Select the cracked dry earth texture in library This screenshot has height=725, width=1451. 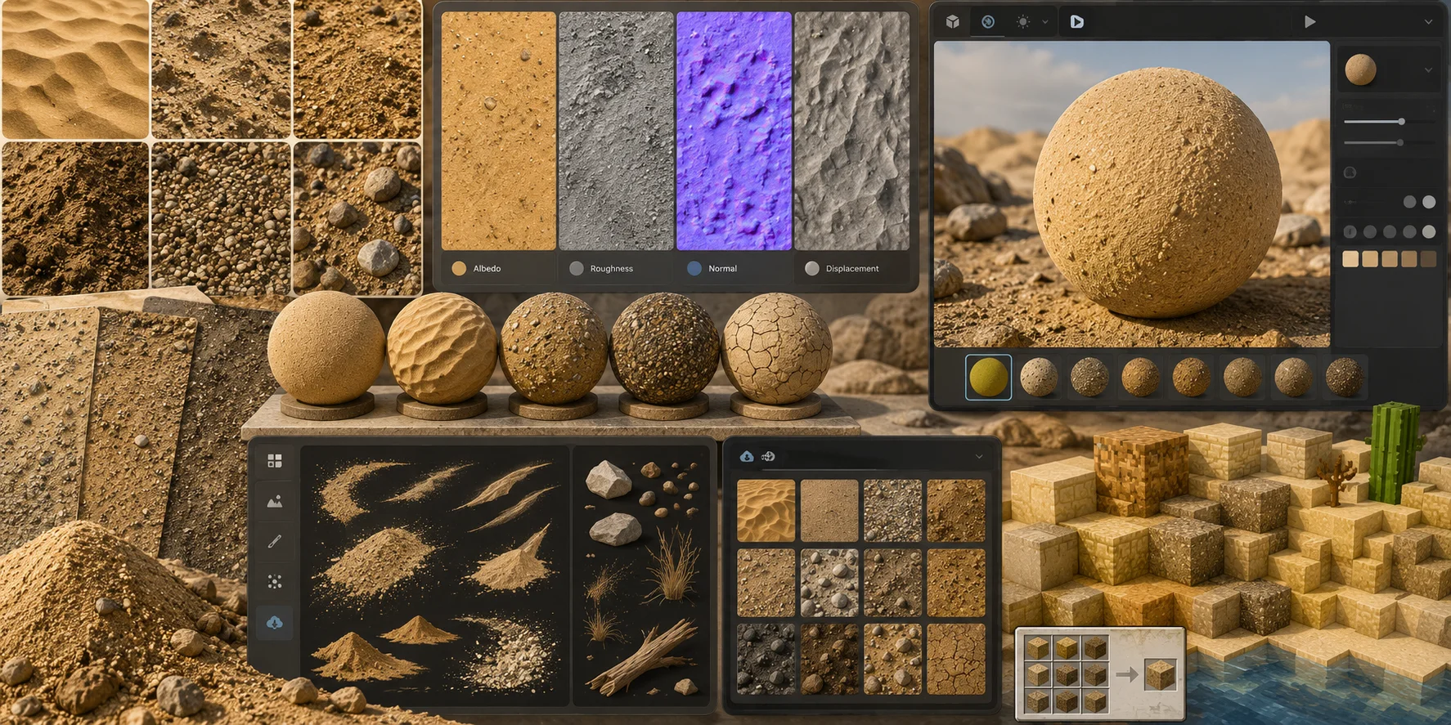click(x=956, y=660)
